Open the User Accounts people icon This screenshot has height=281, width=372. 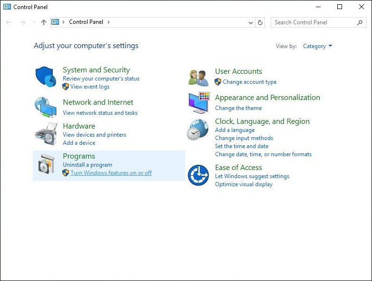198,78
